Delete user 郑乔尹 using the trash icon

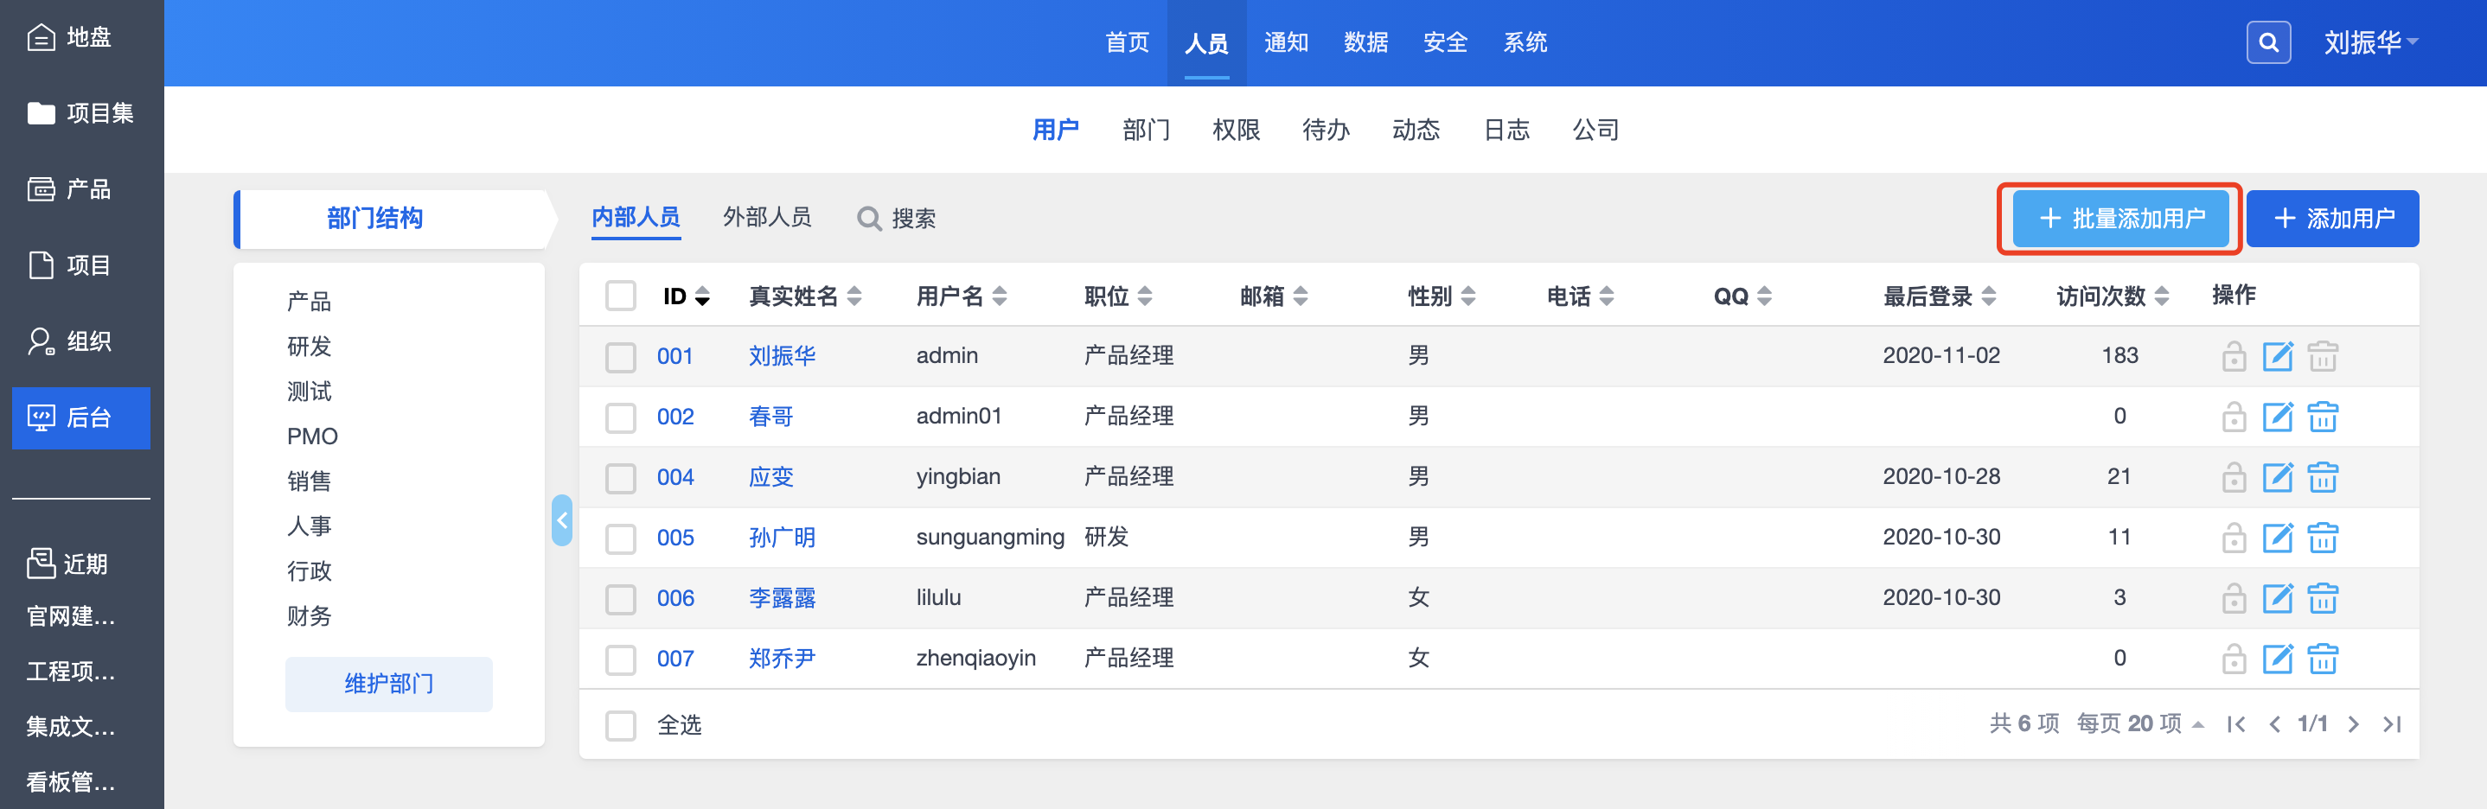pyautogui.click(x=2322, y=659)
